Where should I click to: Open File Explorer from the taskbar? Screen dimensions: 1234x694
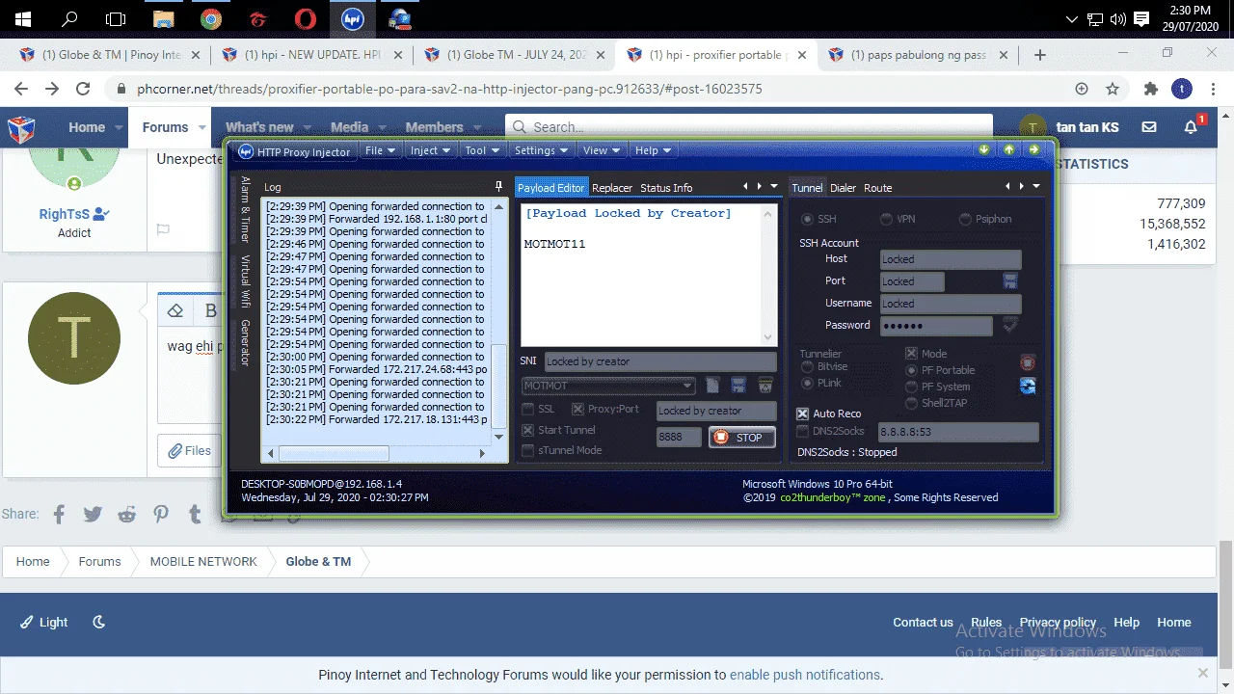(164, 18)
